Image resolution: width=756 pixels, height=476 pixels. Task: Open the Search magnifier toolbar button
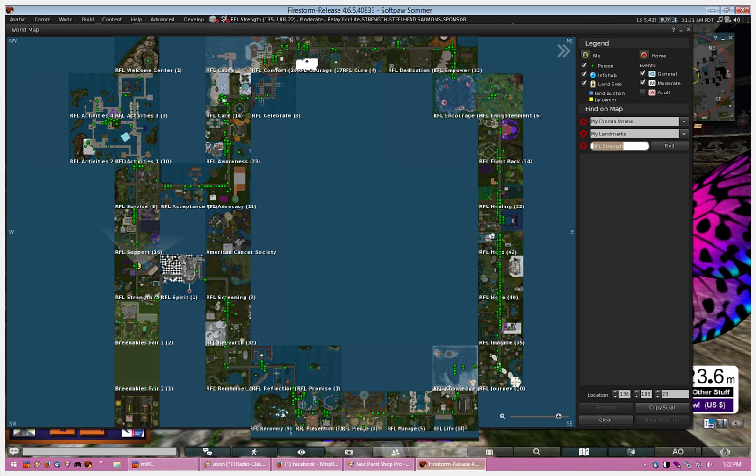click(x=537, y=452)
